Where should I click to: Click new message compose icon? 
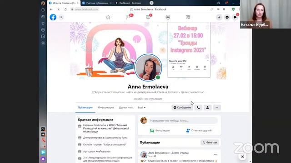click(242, 156)
